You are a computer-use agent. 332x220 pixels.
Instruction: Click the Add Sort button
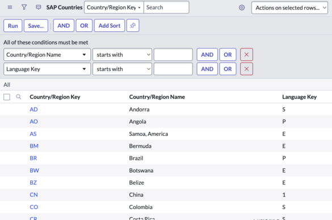pyautogui.click(x=110, y=26)
